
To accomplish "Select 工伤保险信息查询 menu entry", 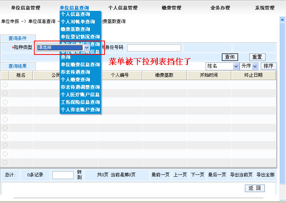I will [x=80, y=102].
